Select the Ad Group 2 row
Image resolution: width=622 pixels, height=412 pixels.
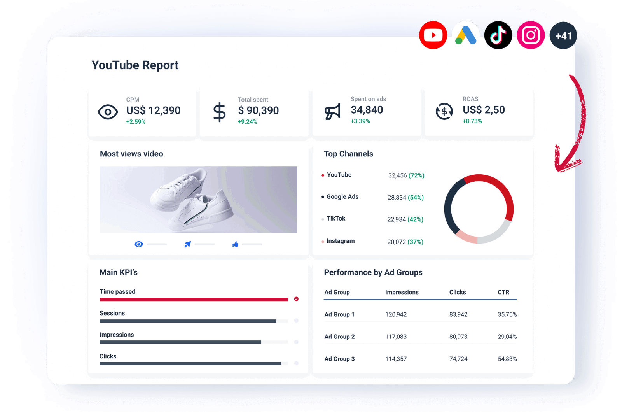point(339,337)
